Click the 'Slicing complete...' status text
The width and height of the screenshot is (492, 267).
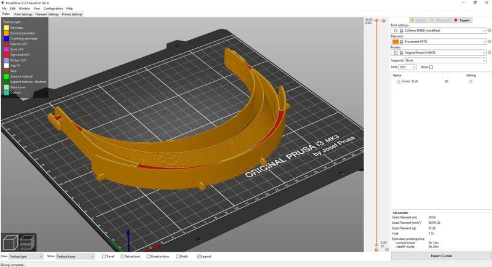12,265
